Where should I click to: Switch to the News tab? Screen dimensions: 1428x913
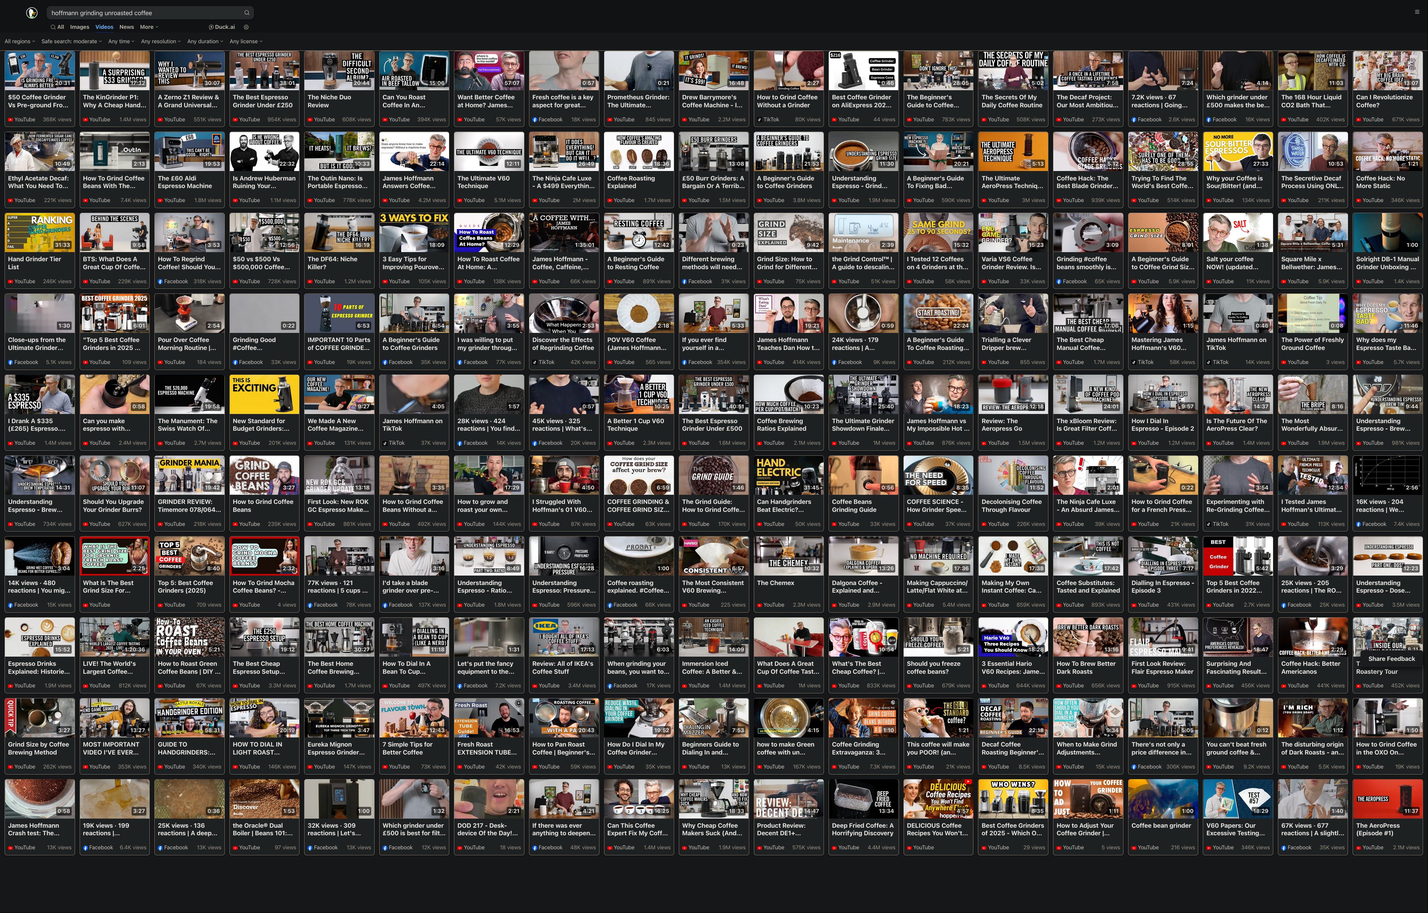click(x=126, y=27)
